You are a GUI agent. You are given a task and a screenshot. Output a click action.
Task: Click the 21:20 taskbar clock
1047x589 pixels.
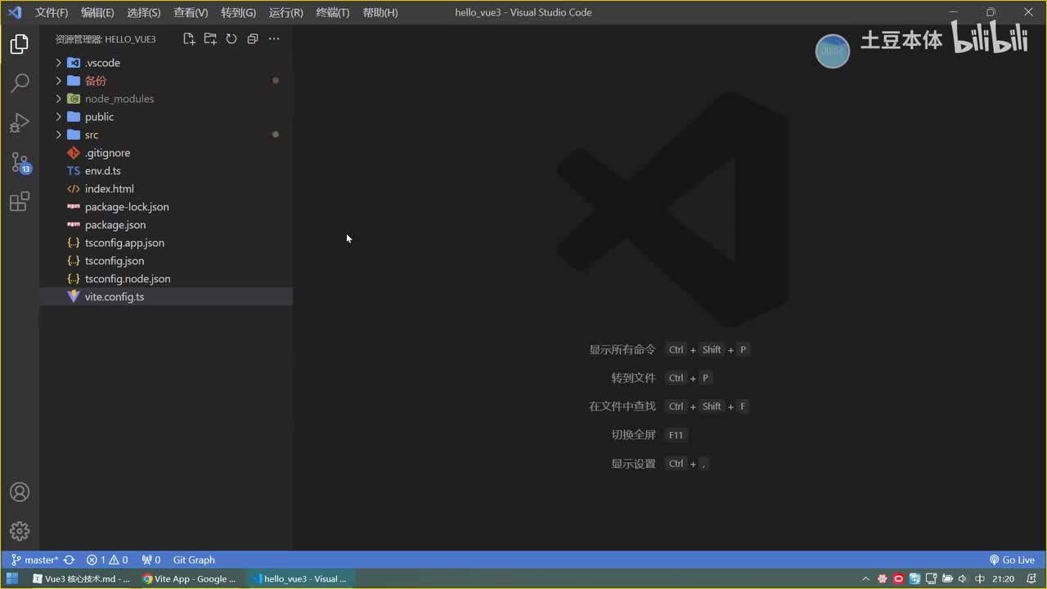[1003, 579]
